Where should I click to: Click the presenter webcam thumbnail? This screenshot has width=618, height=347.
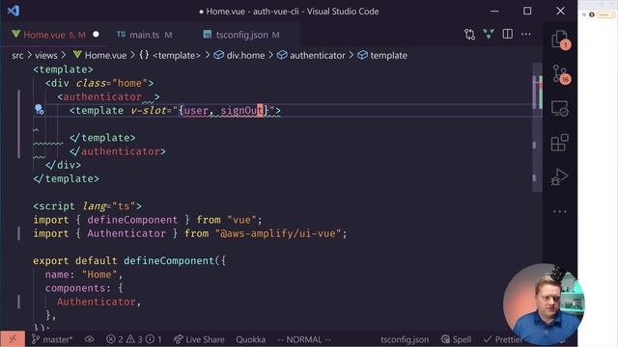tap(544, 304)
